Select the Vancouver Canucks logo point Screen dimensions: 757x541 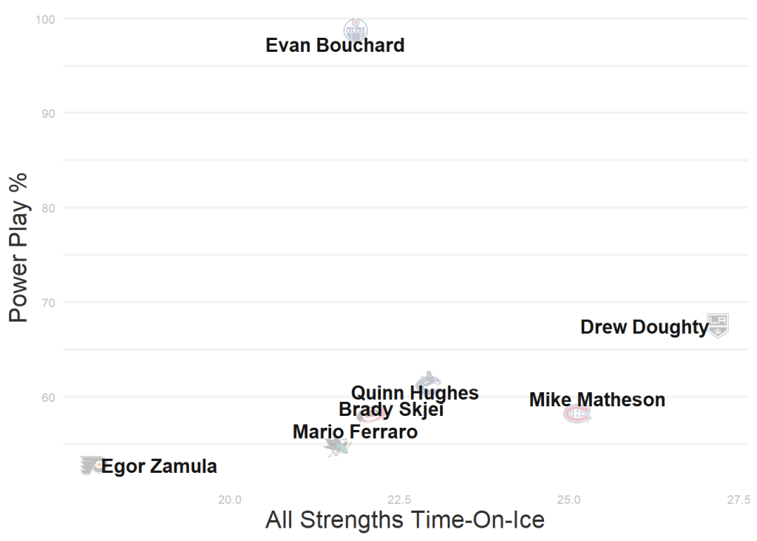click(x=428, y=380)
